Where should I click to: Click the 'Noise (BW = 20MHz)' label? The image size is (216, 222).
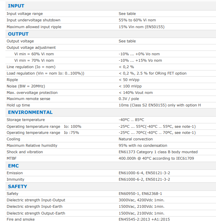(x=26, y=86)
